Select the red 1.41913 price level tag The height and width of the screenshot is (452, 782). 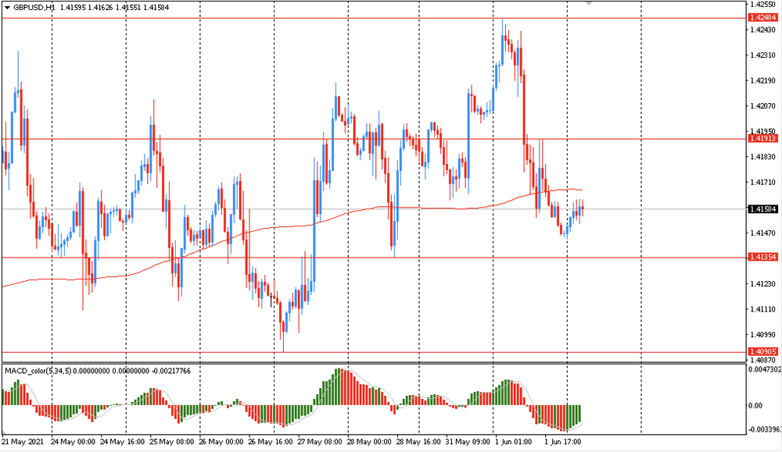[x=763, y=138]
